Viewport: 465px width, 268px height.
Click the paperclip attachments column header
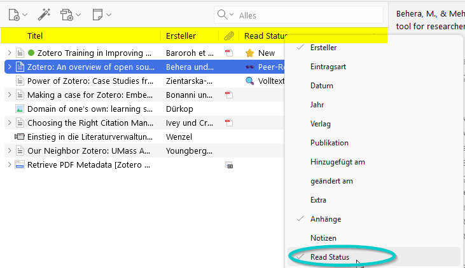tap(228, 36)
